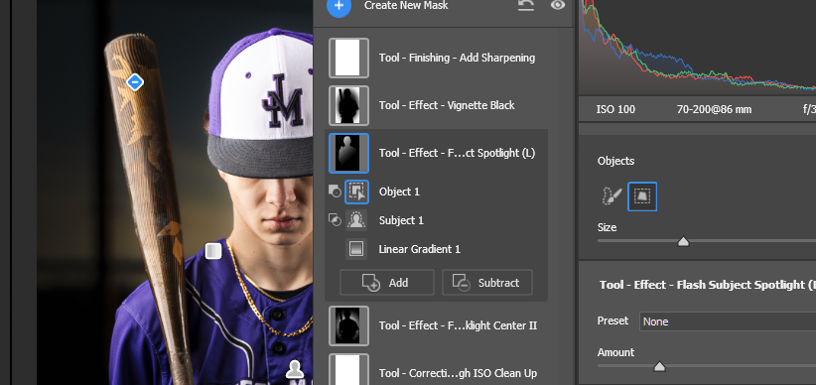The height and width of the screenshot is (385, 816).
Task: Open the Preset dropdown showing None
Action: coord(728,321)
